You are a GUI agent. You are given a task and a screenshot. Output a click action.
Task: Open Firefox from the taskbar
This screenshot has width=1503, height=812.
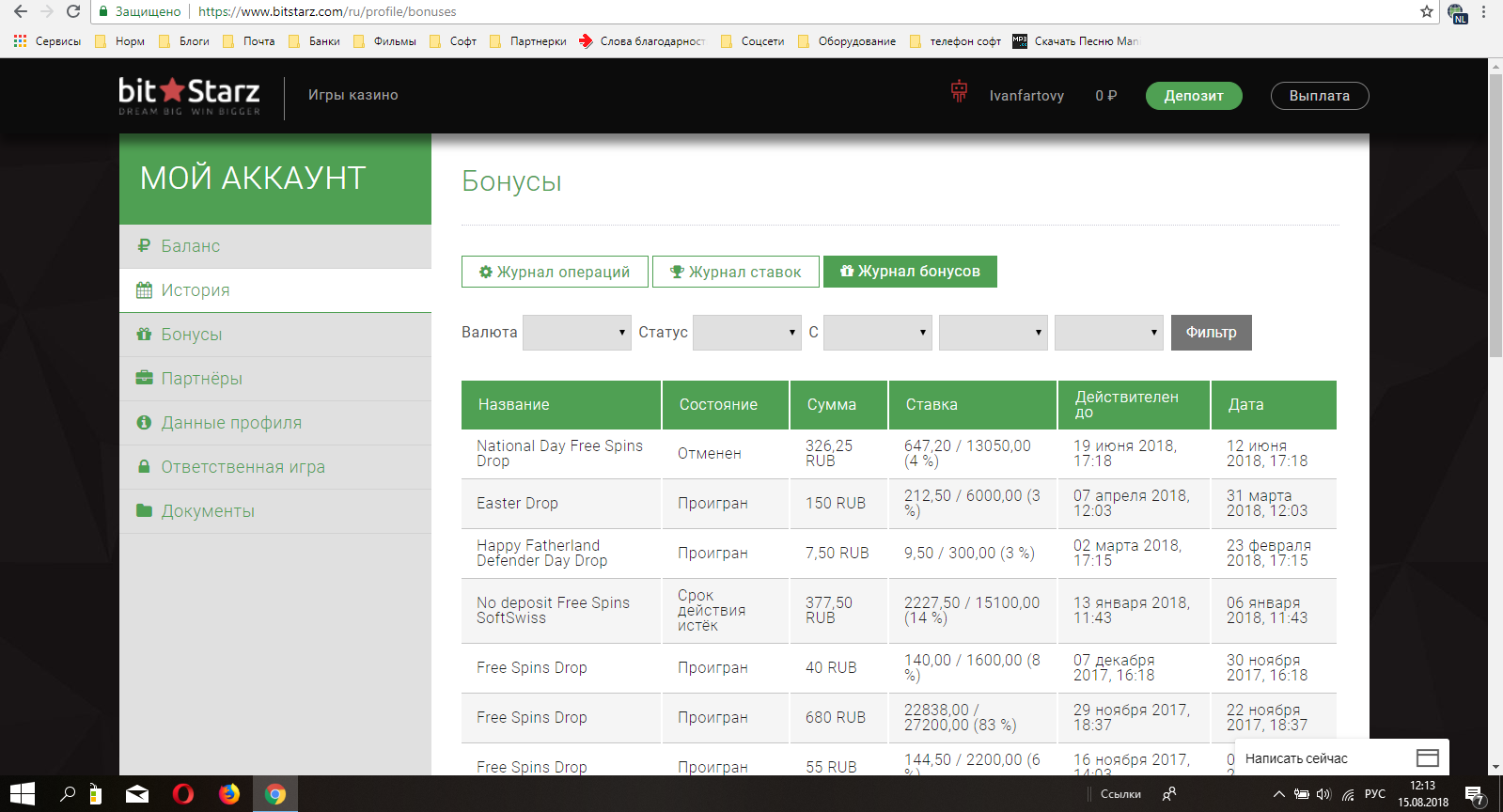pyautogui.click(x=229, y=794)
